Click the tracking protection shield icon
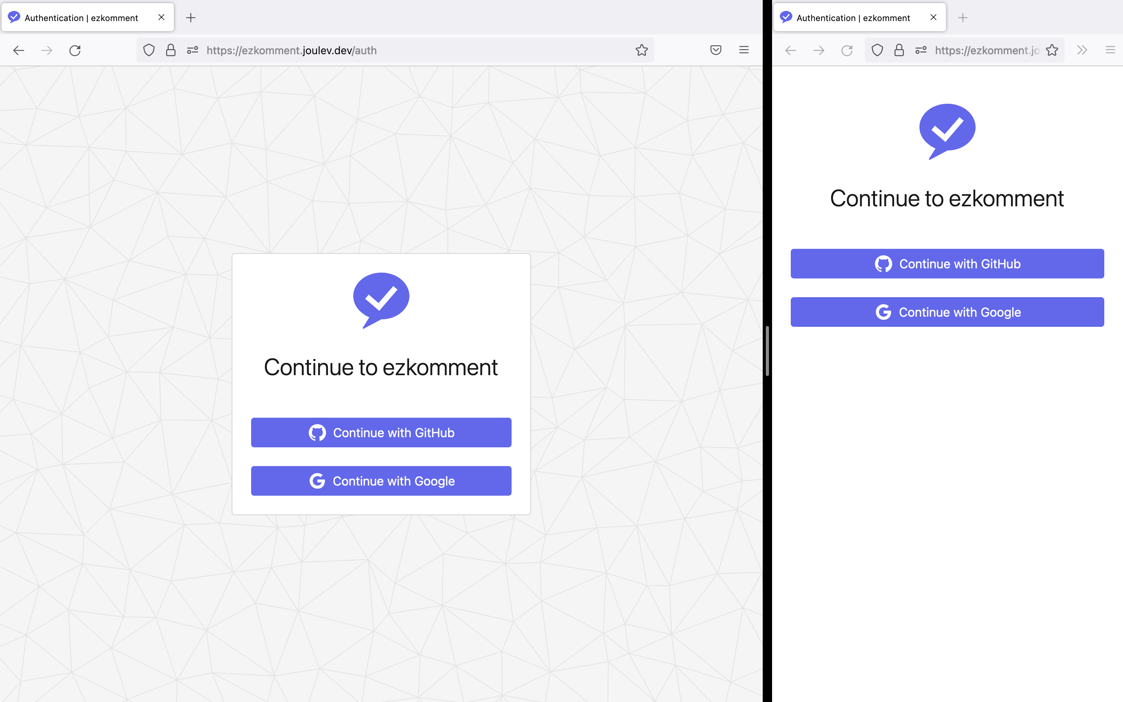This screenshot has height=702, width=1123. click(149, 50)
